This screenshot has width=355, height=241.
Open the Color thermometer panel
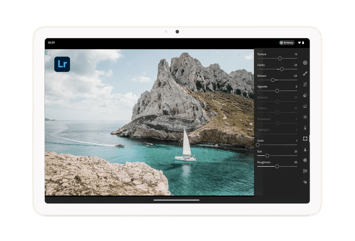click(305, 128)
